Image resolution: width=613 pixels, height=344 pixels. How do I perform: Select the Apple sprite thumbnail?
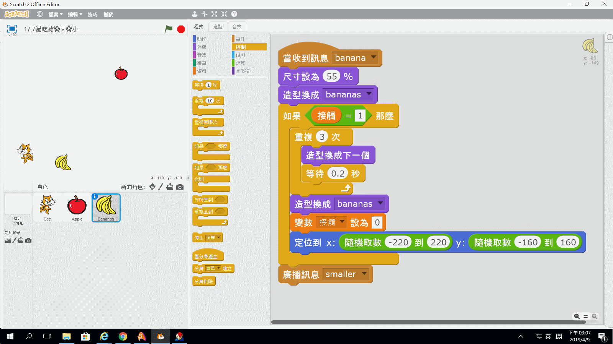click(x=77, y=208)
